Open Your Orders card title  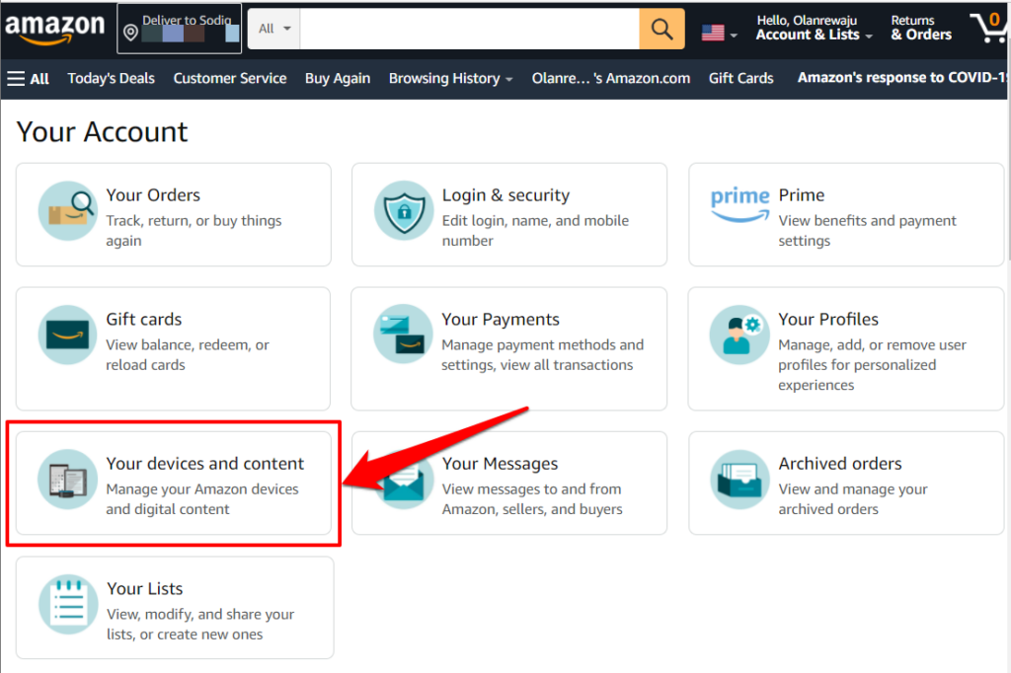pos(153,194)
